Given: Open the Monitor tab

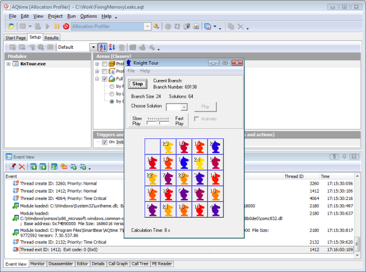Looking at the screenshot, I should (37, 263).
